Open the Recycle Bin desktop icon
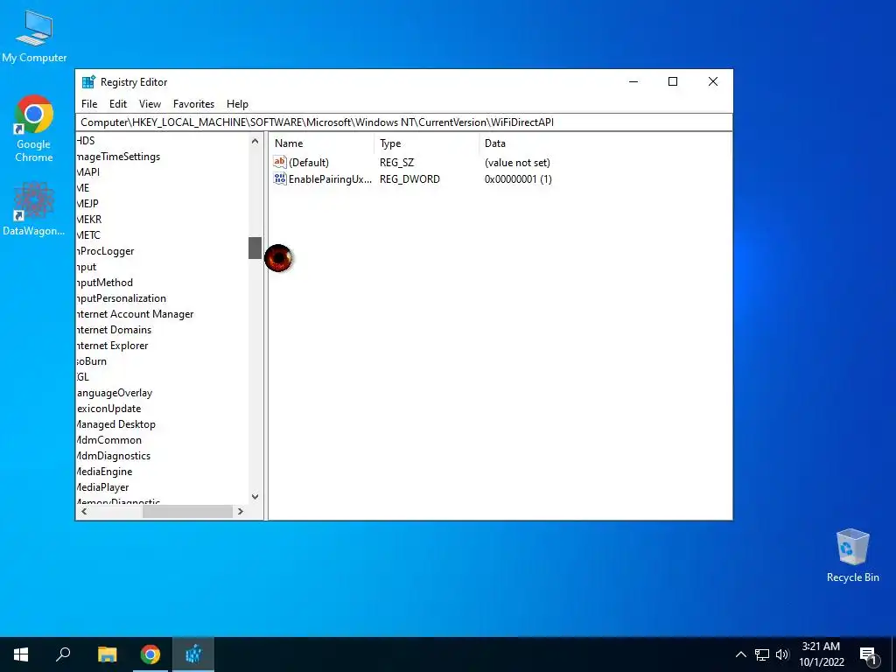Image resolution: width=896 pixels, height=672 pixels. 852,556
